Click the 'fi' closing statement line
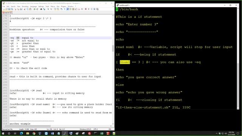The height and width of the screenshot is (136, 242). tap(149, 100)
